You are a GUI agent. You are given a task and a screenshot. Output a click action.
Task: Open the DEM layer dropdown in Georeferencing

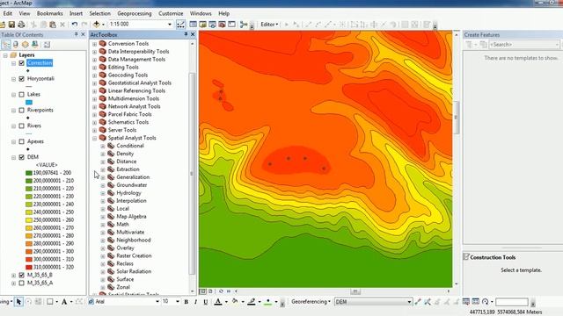pyautogui.click(x=409, y=302)
